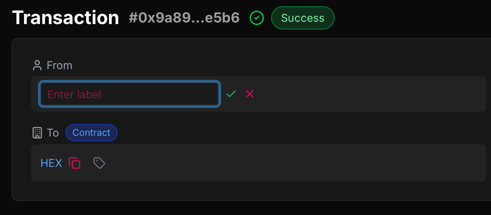Copy the HEX contract address
Image resolution: width=491 pixels, height=215 pixels.
point(74,163)
